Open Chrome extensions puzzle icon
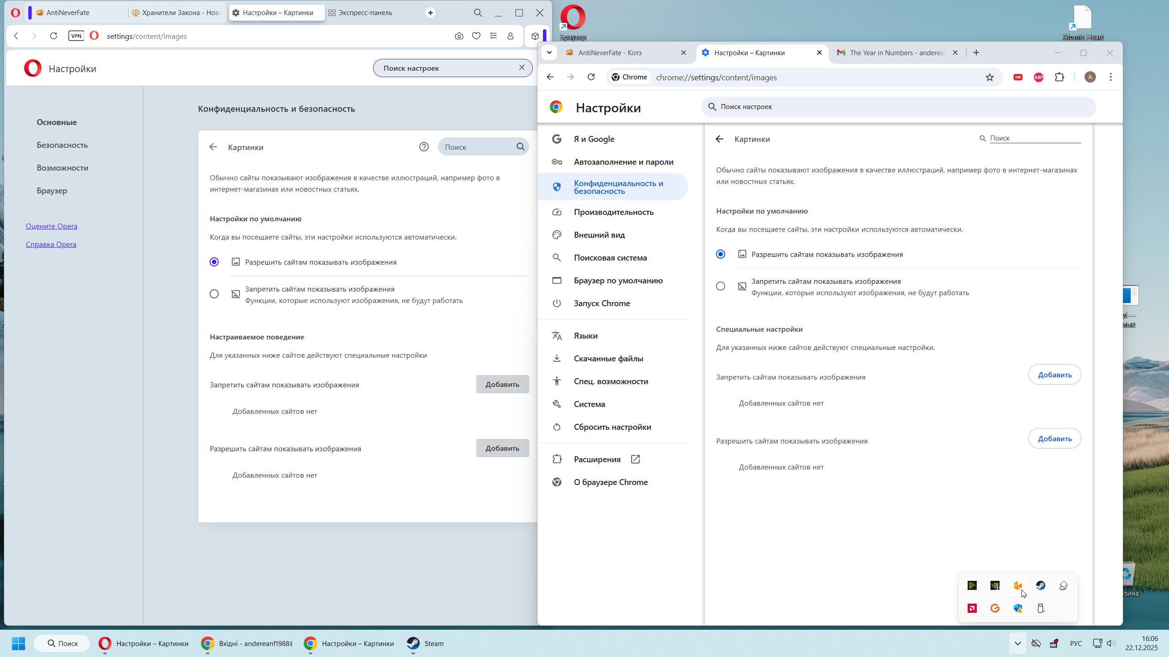The image size is (1169, 657). click(x=1059, y=78)
